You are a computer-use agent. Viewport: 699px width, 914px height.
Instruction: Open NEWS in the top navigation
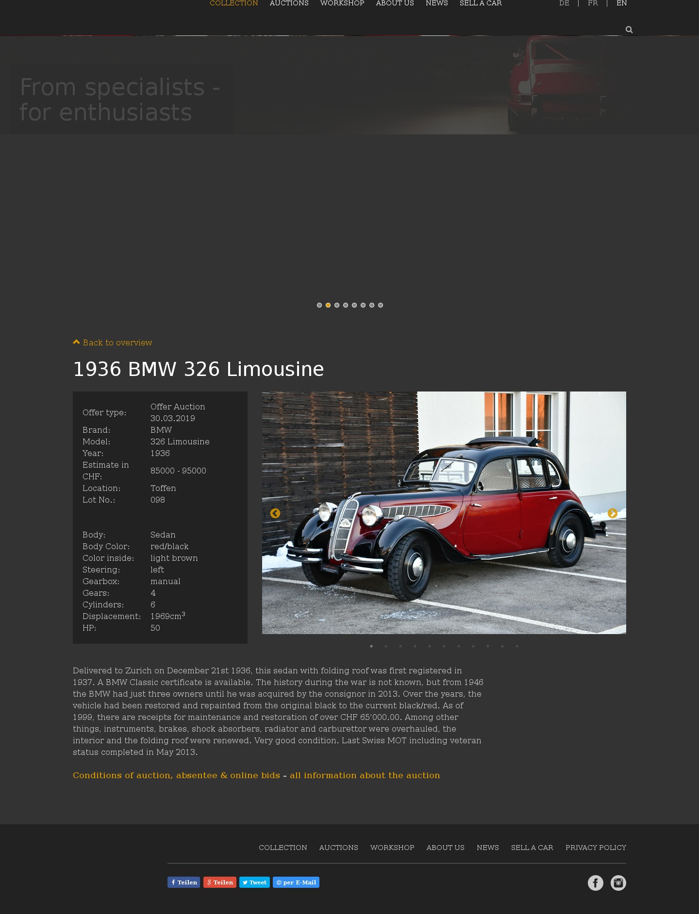point(437,3)
